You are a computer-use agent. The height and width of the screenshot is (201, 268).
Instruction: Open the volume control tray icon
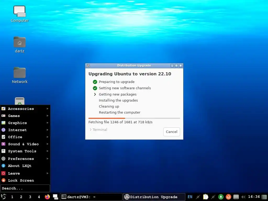pos(243,197)
